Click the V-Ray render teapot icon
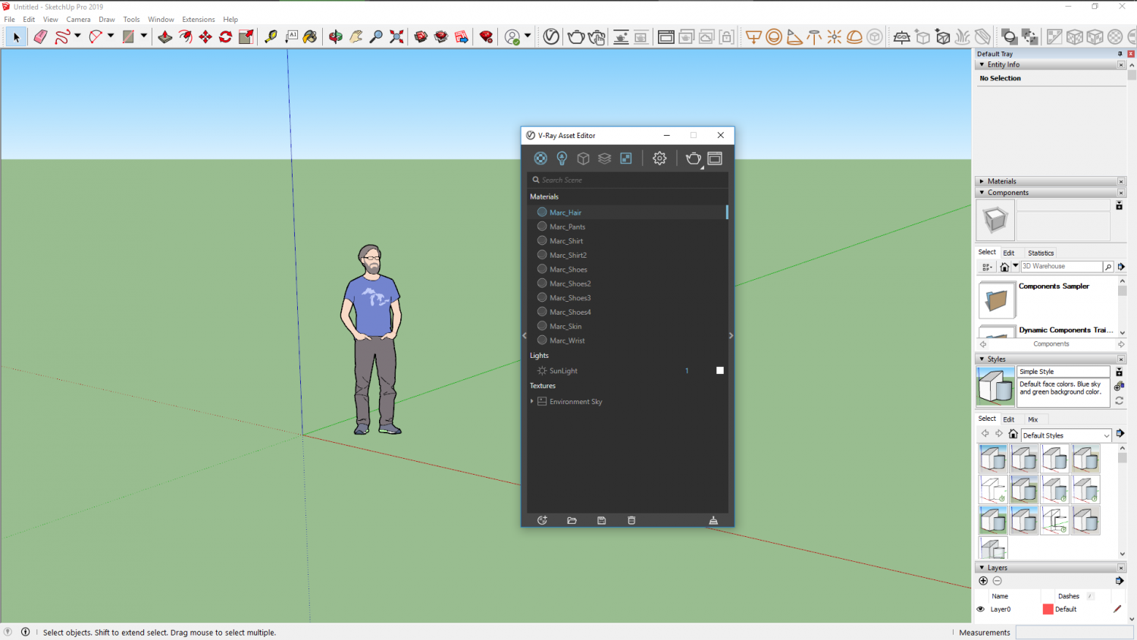This screenshot has height=640, width=1137. coord(693,158)
